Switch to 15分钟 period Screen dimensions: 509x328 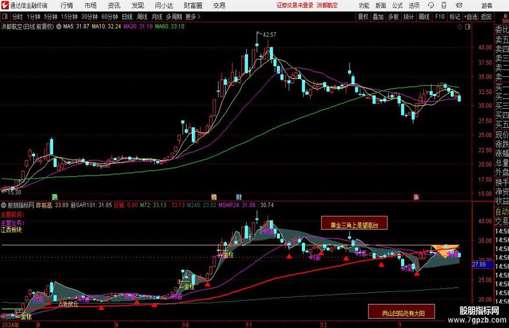69,17
